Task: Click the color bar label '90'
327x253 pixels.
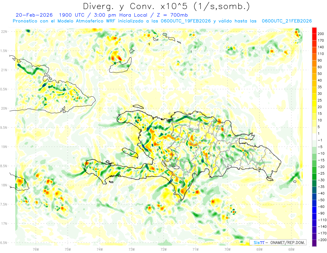Action: (x=320, y=60)
